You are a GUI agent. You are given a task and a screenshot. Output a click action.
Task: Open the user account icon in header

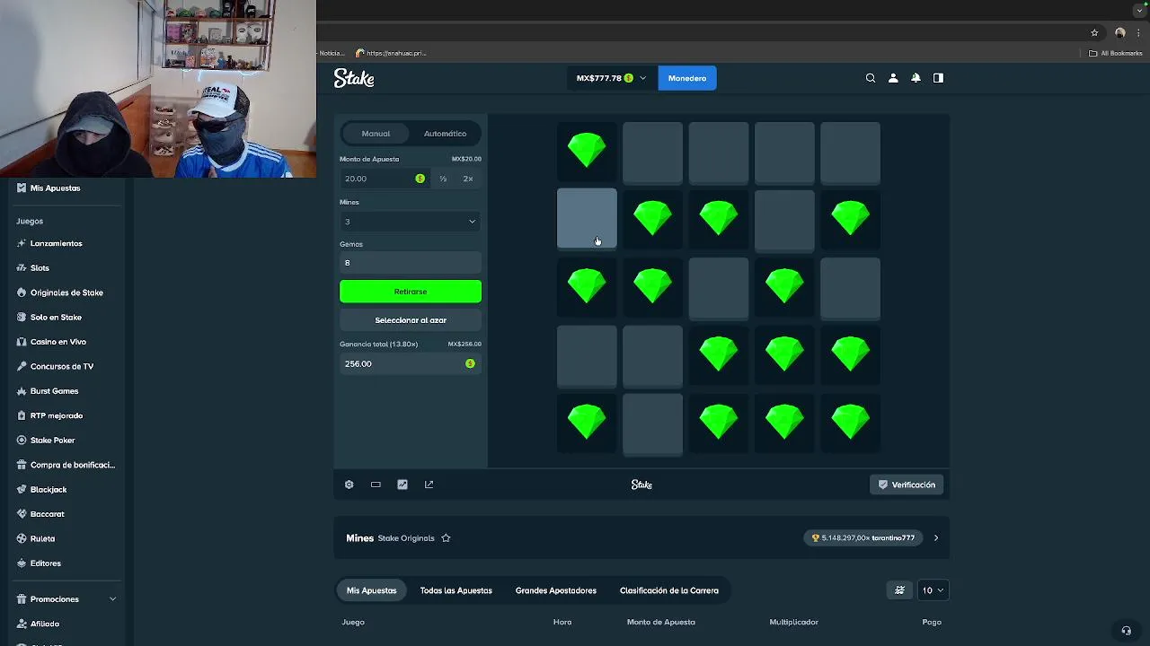point(893,78)
